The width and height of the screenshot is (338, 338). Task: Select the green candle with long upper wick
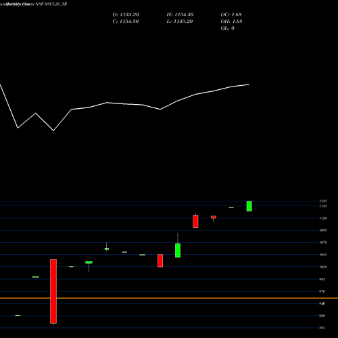click(178, 250)
